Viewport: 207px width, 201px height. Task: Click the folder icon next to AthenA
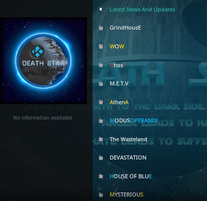[x=101, y=102]
